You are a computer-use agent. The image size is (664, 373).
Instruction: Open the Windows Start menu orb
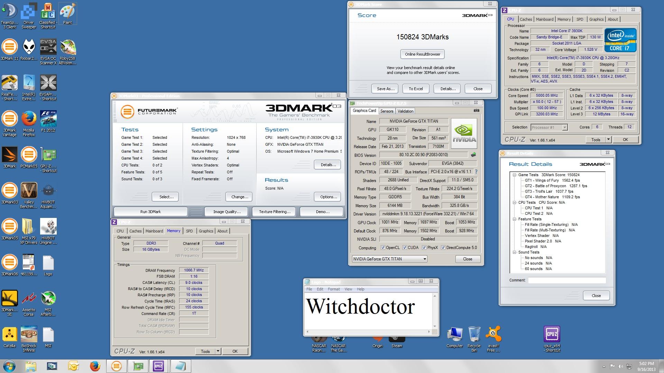tap(9, 366)
